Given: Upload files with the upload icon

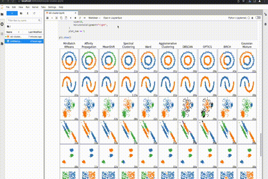Looking at the screenshot, I should pos(28,13).
